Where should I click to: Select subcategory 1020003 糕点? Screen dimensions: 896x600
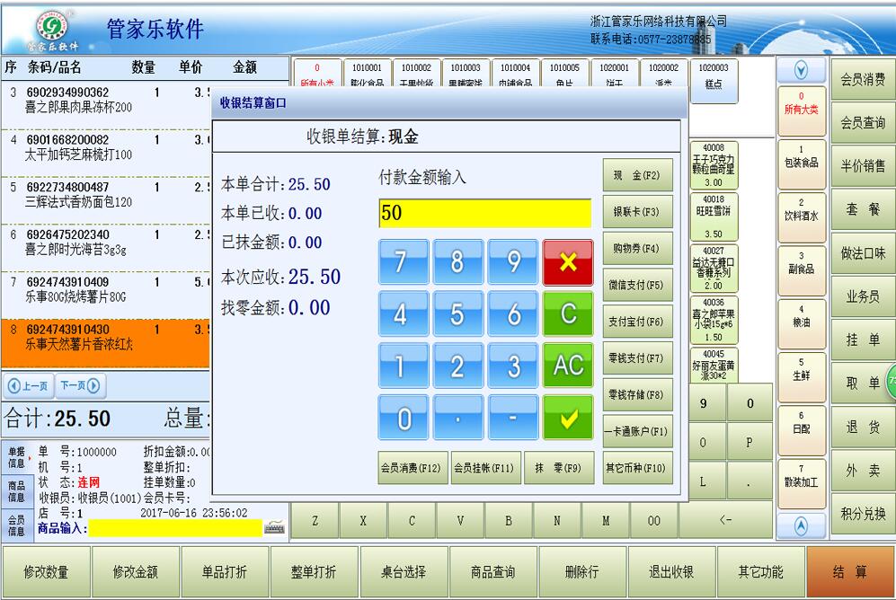click(x=714, y=80)
